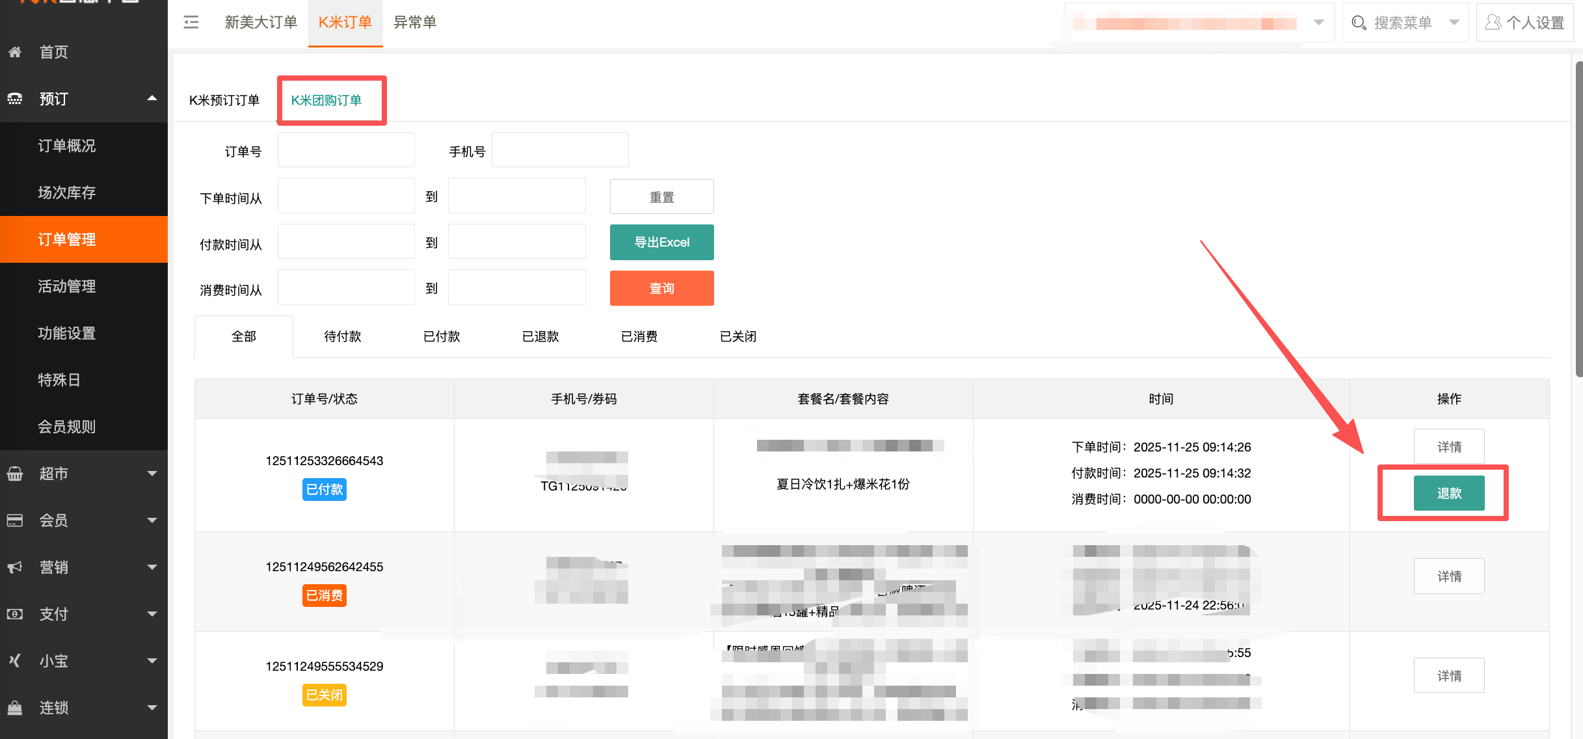1583x739 pixels.
Task: Select the 超市 supermarket icon
Action: 14,474
